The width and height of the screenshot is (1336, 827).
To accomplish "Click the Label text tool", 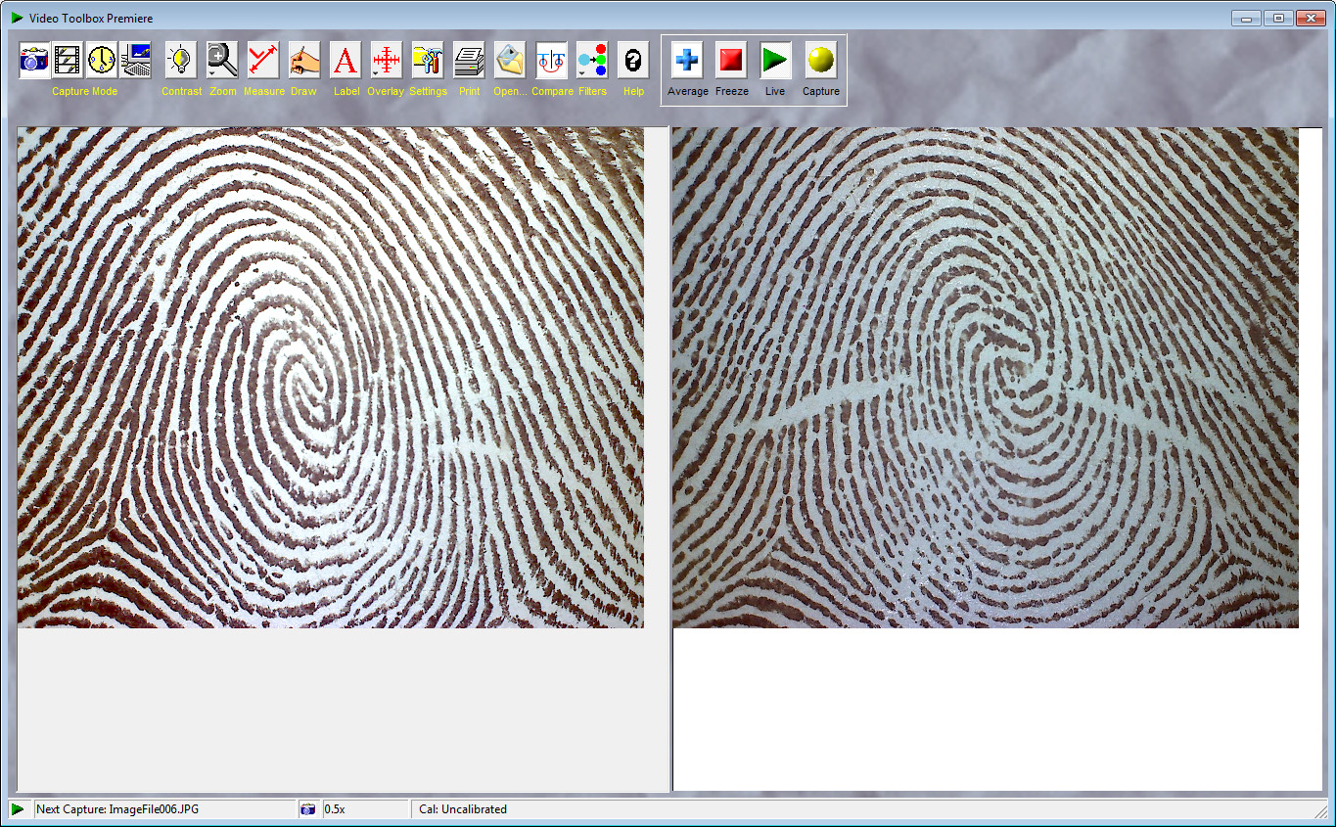I will (346, 61).
